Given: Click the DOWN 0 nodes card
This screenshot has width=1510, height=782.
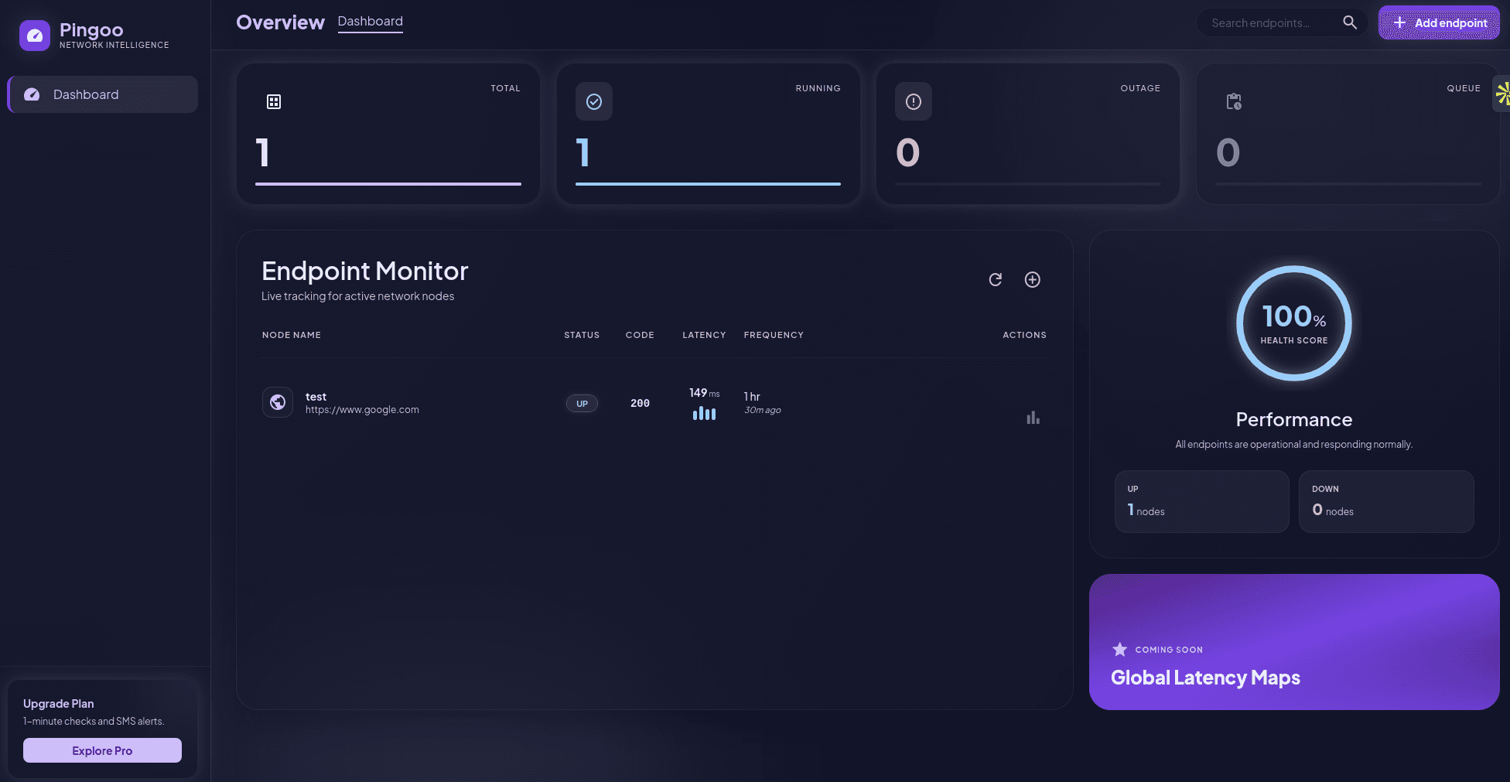Looking at the screenshot, I should coord(1386,501).
